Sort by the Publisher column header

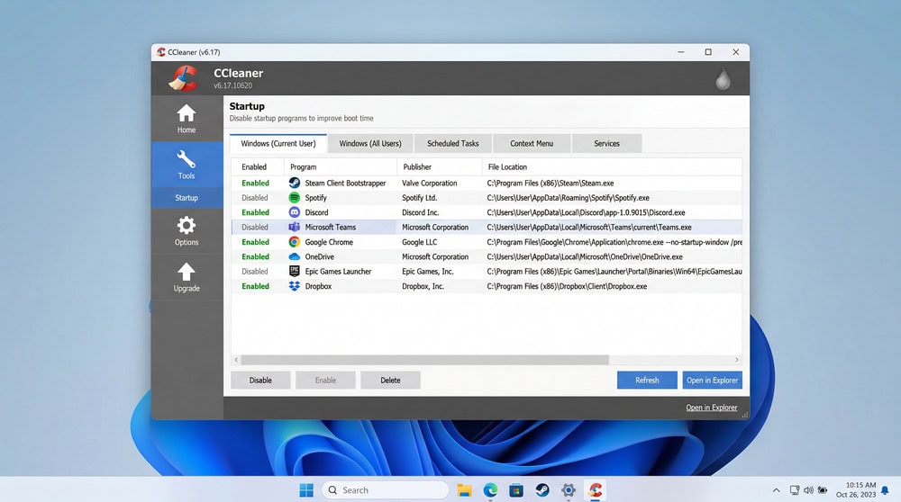pos(440,167)
